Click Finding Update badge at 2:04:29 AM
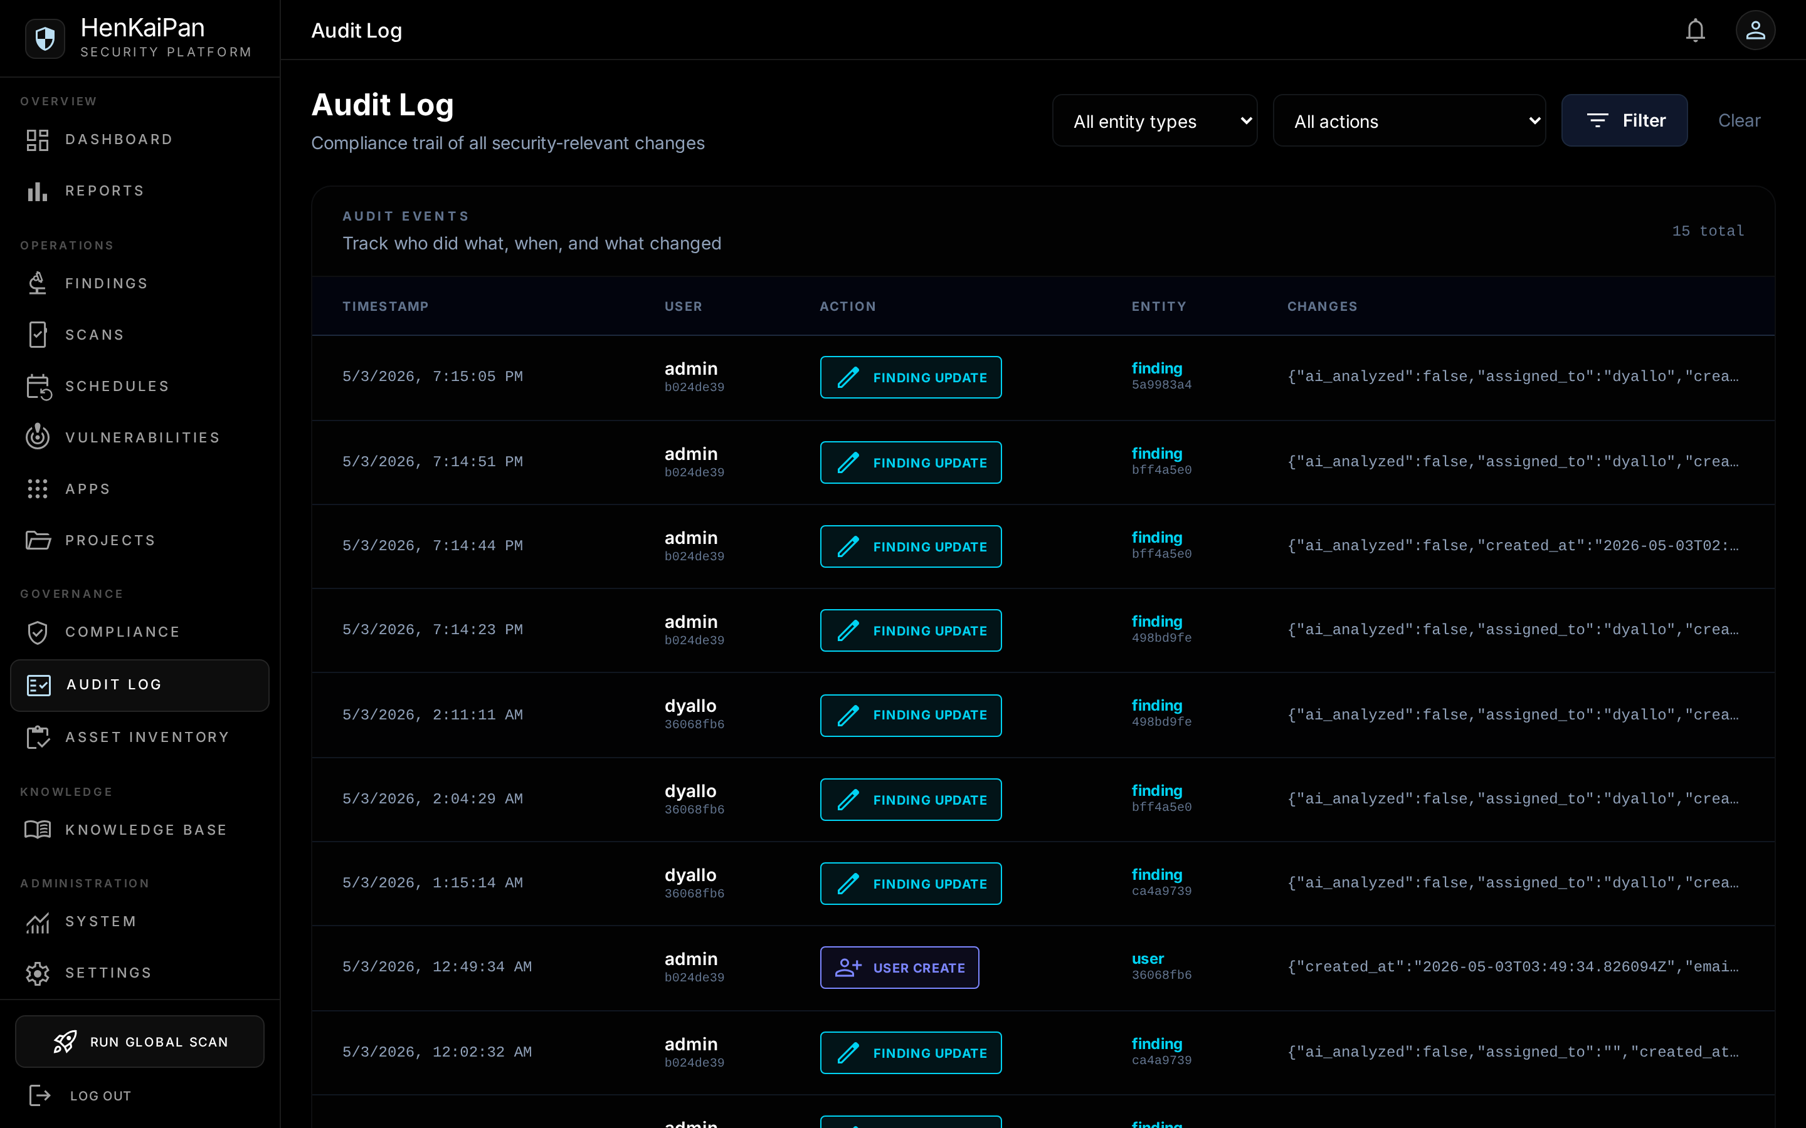1806x1128 pixels. coord(911,800)
